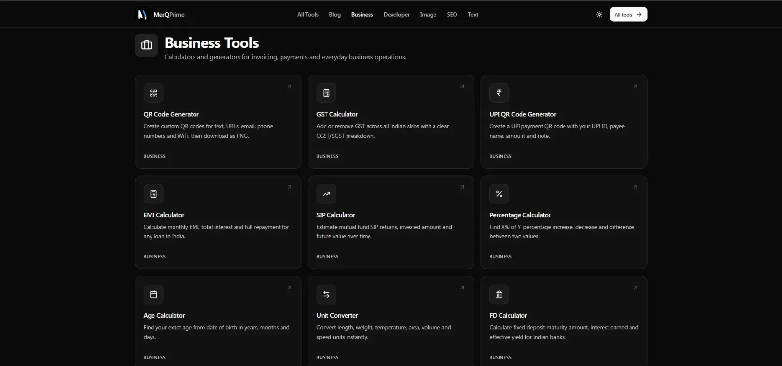Click the rupee icon on UPI QR card

tap(499, 93)
